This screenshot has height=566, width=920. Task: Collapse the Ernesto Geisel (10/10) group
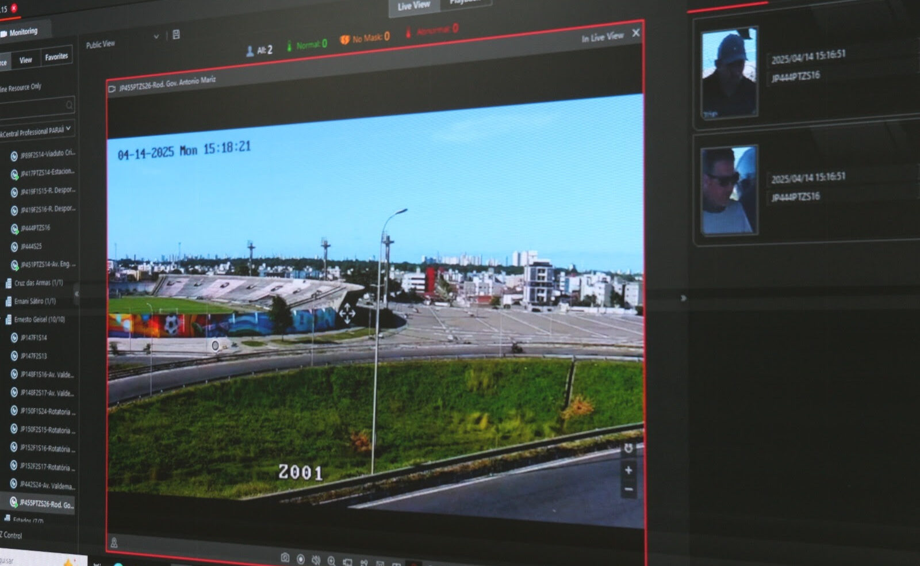(3, 319)
